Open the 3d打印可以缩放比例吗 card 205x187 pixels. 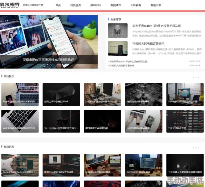tap(144, 165)
